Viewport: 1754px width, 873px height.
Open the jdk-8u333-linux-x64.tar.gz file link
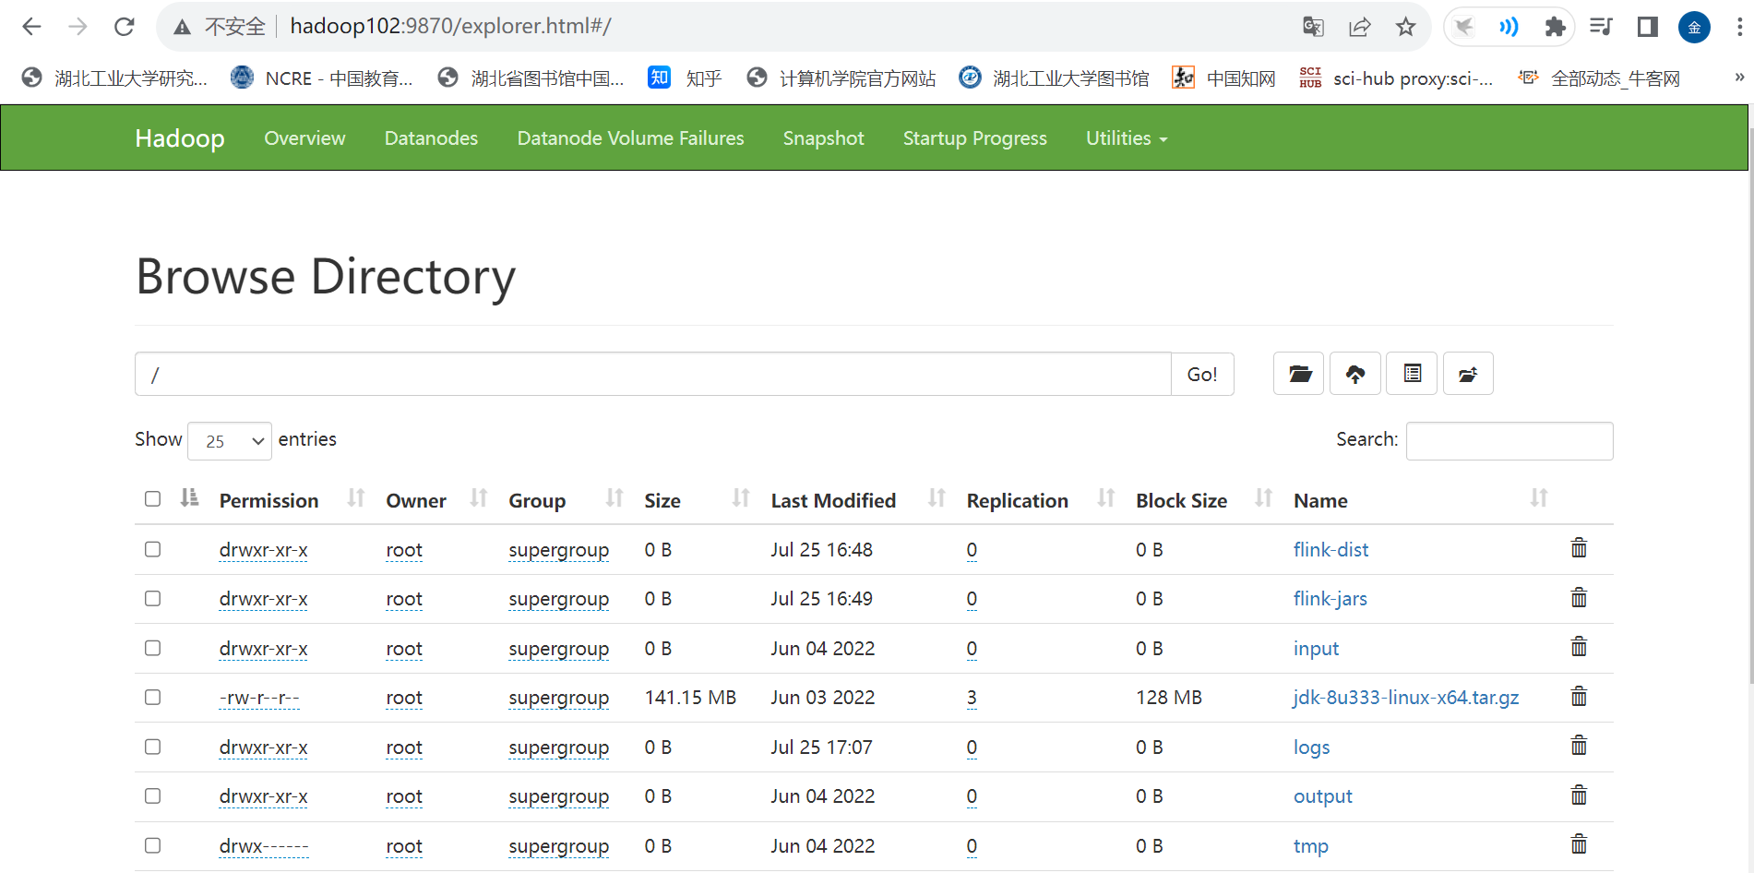[x=1406, y=698]
